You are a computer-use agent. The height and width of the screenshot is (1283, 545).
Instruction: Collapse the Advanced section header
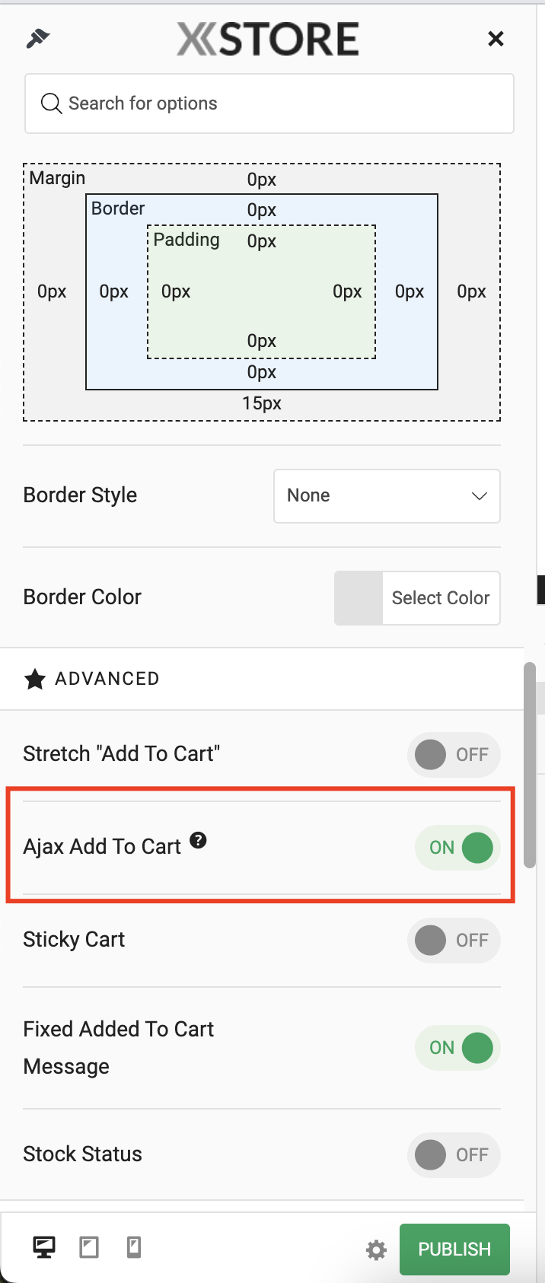pos(262,679)
